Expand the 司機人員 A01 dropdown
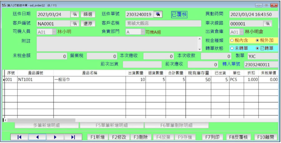The width and height of the screenshot is (281, 143). [x=54, y=32]
